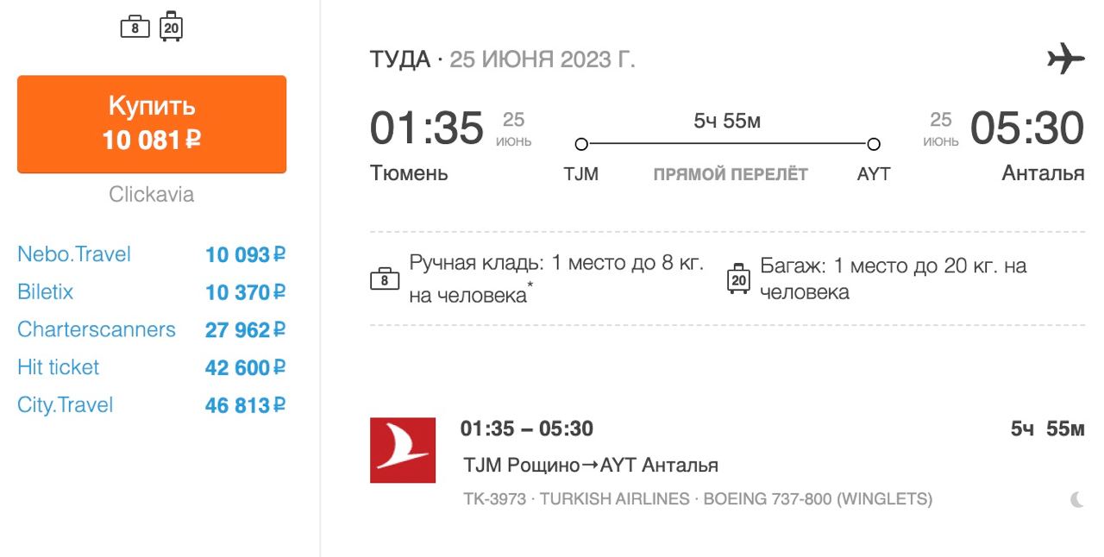Click the AYT arrival point on route line
The height and width of the screenshot is (557, 1104).
874,144
